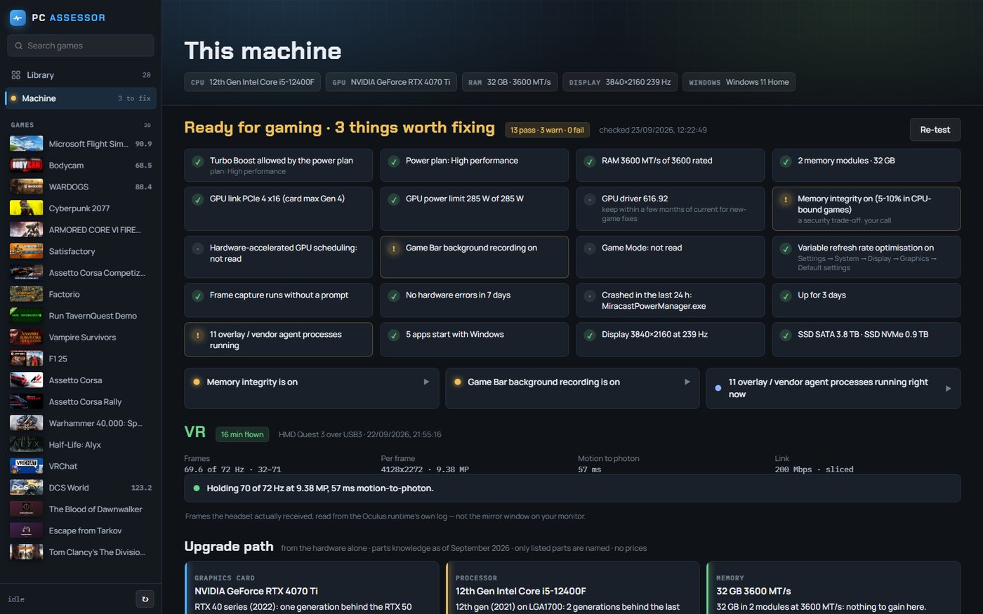This screenshot has height=614, width=983.
Task: Click 'RAM 3600 MT/s of 3600 rated' tile
Action: click(670, 165)
